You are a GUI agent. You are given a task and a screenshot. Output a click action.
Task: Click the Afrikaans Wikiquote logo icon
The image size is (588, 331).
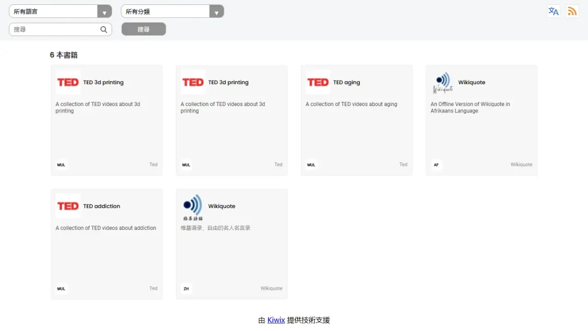point(443,83)
